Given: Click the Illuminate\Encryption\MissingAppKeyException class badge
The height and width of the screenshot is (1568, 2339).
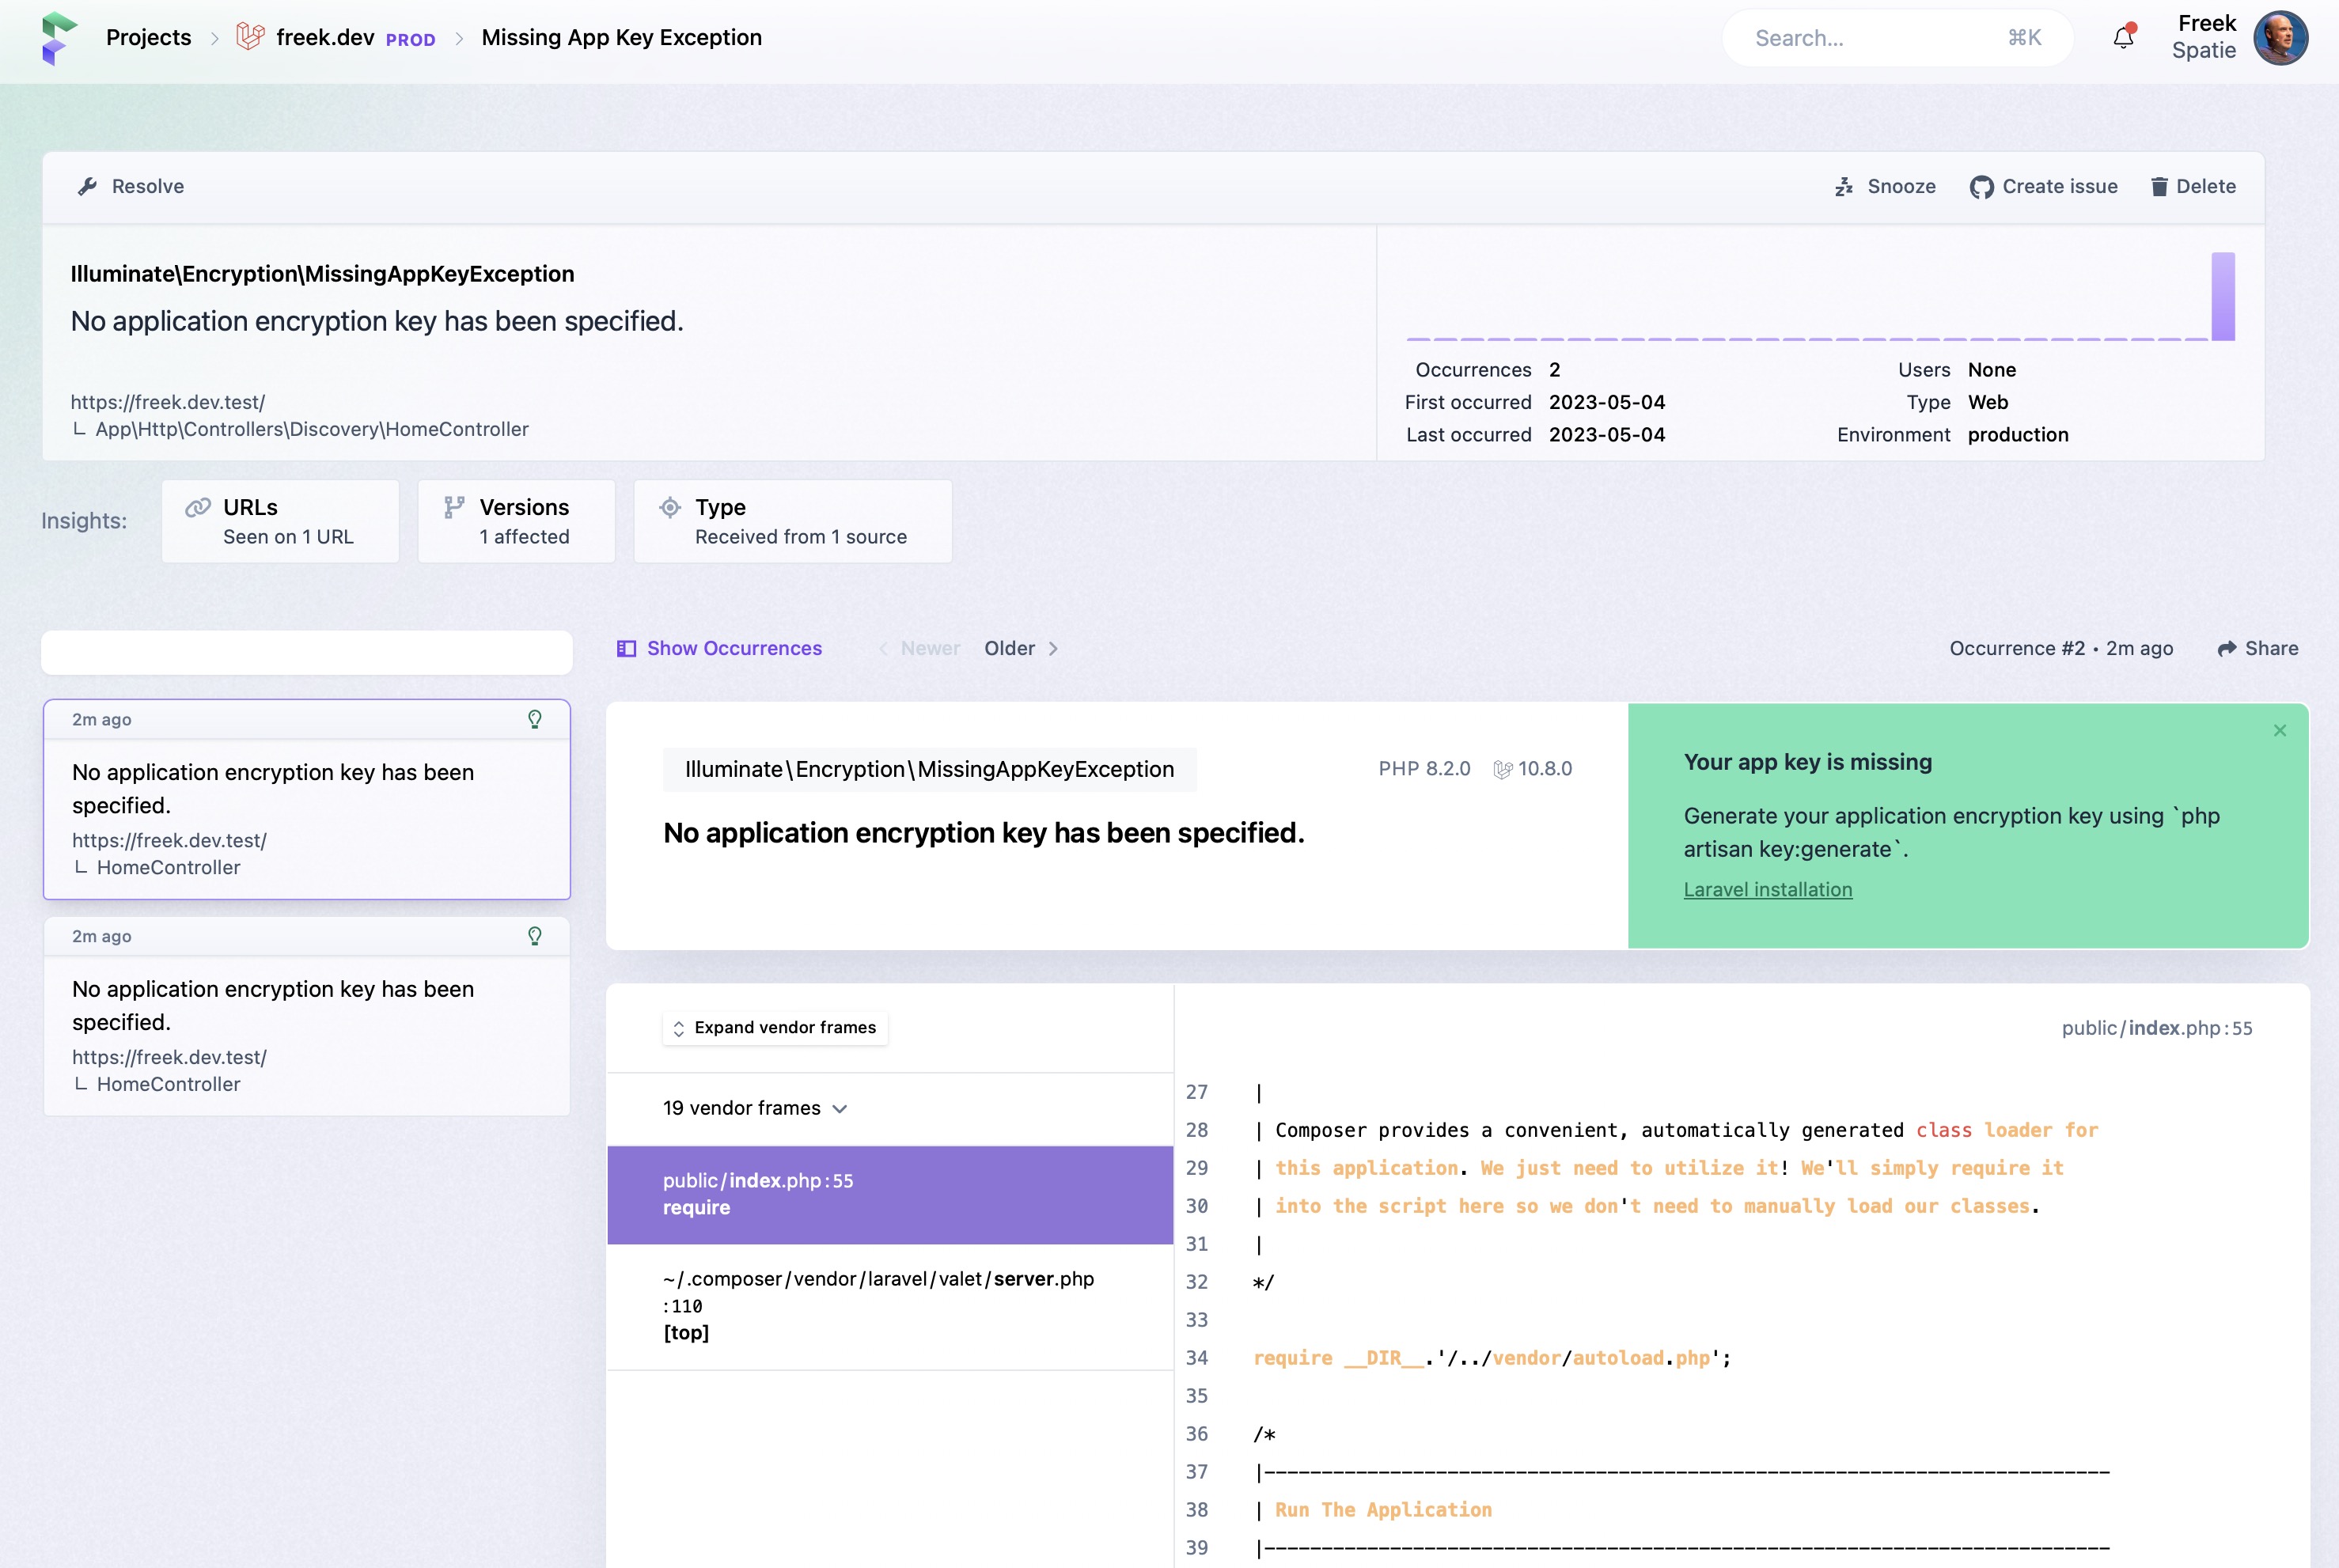Looking at the screenshot, I should pyautogui.click(x=929, y=770).
